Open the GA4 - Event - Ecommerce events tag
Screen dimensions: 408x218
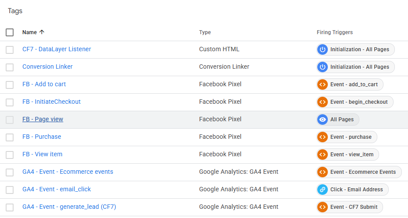tap(67, 172)
